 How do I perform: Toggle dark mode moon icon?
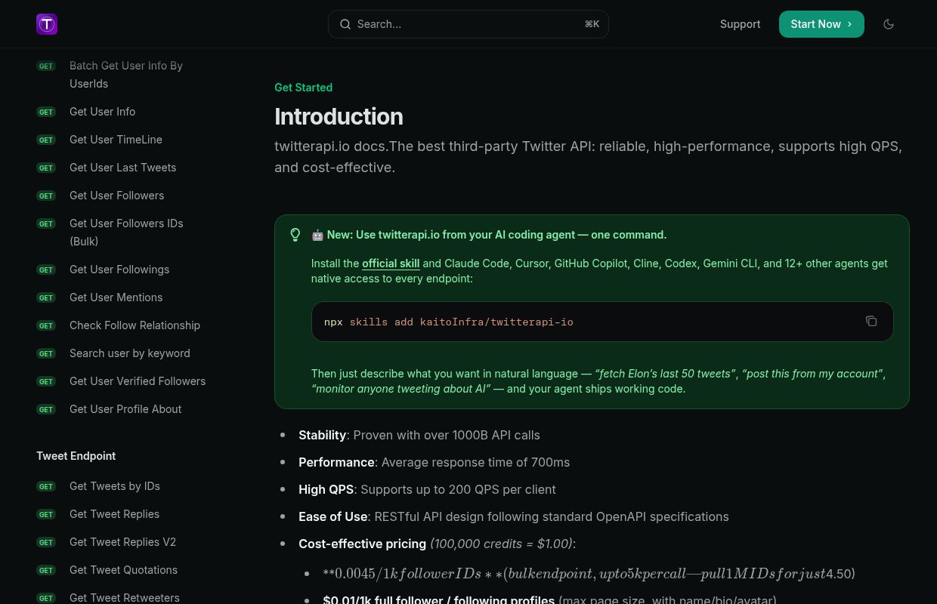tap(889, 24)
